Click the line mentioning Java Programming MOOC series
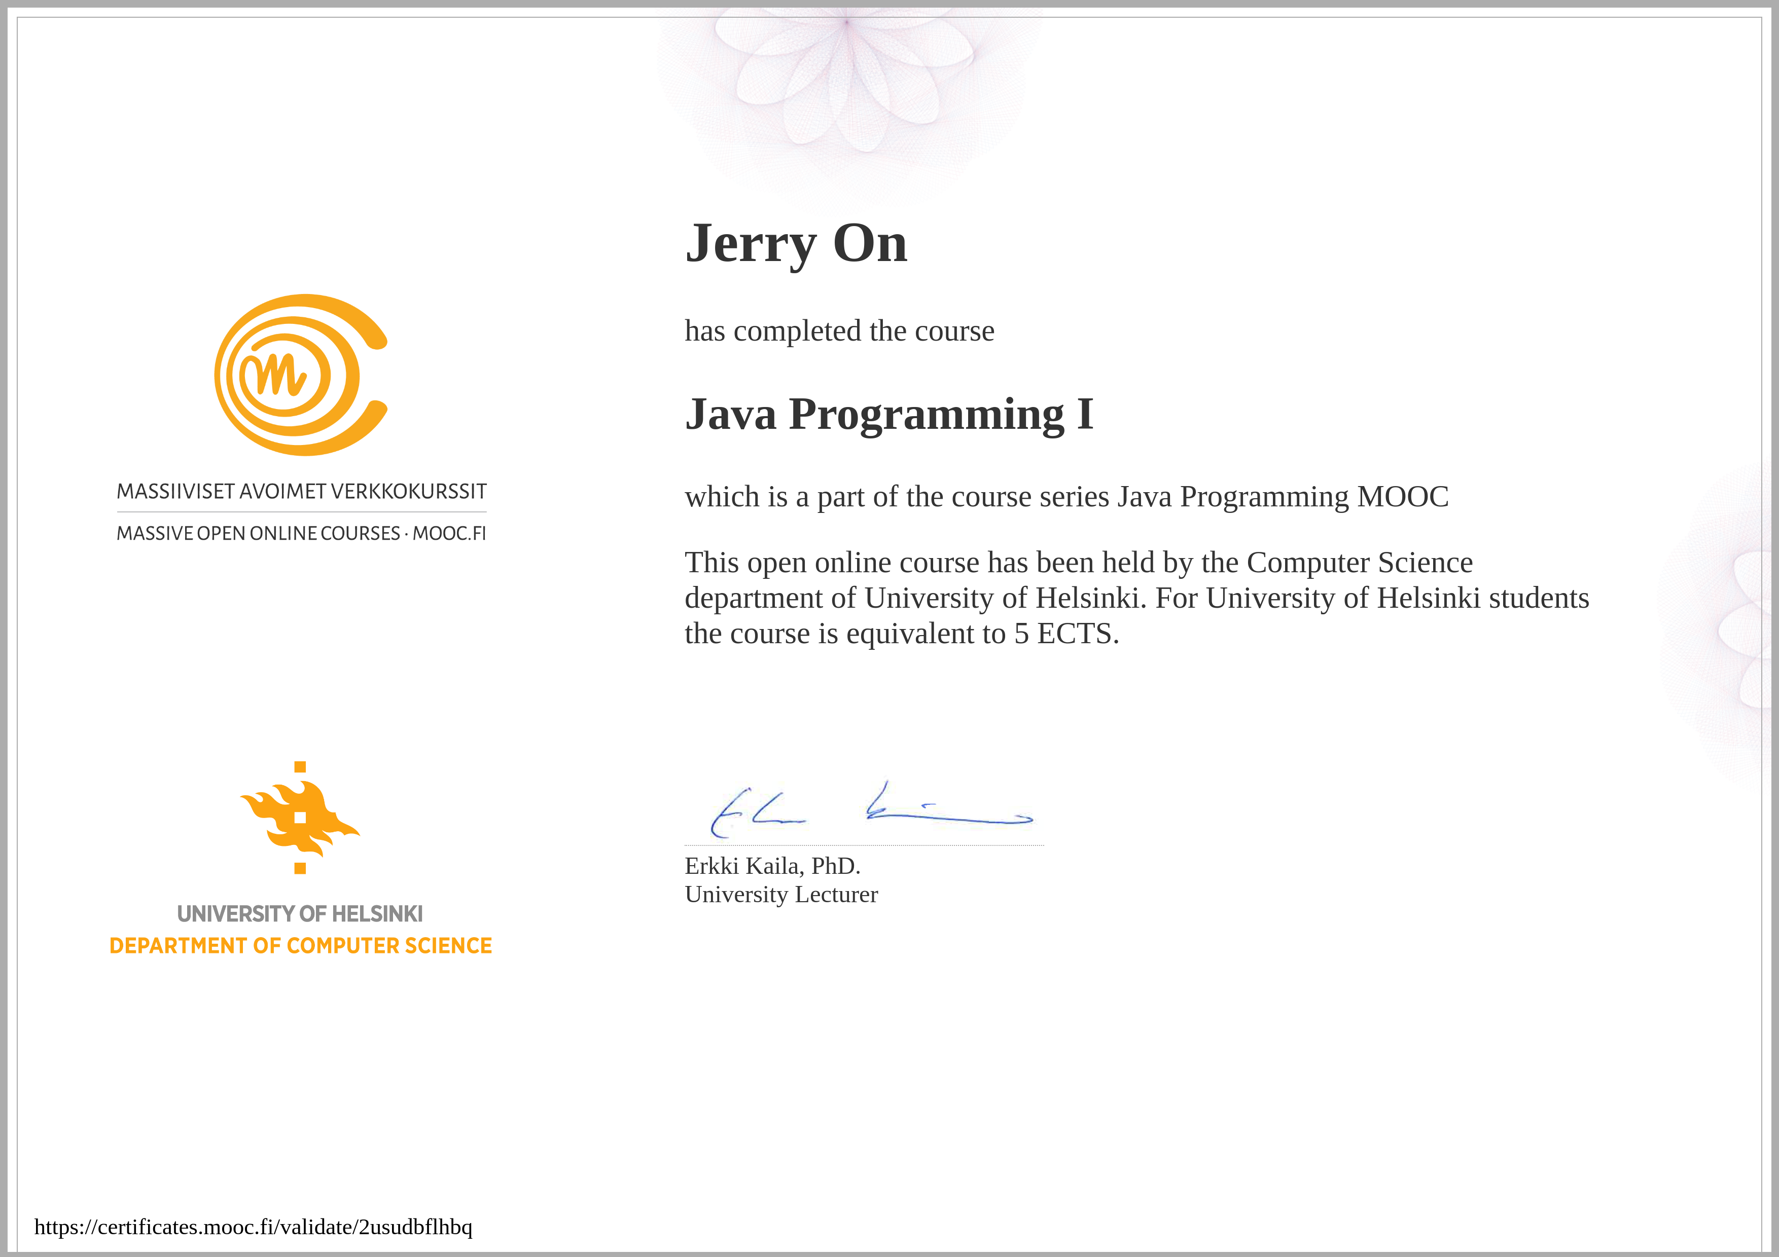 coord(1066,496)
